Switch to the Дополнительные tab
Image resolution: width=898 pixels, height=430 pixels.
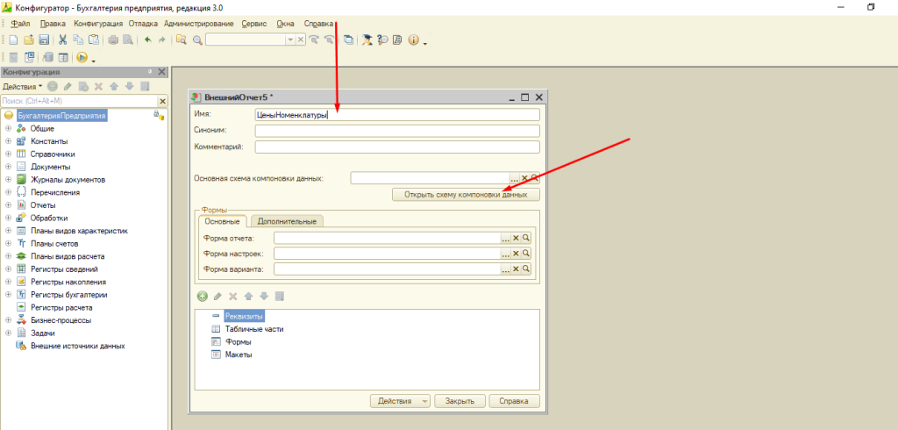click(x=286, y=221)
